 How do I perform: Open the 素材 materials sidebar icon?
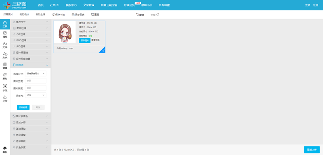(5, 76)
